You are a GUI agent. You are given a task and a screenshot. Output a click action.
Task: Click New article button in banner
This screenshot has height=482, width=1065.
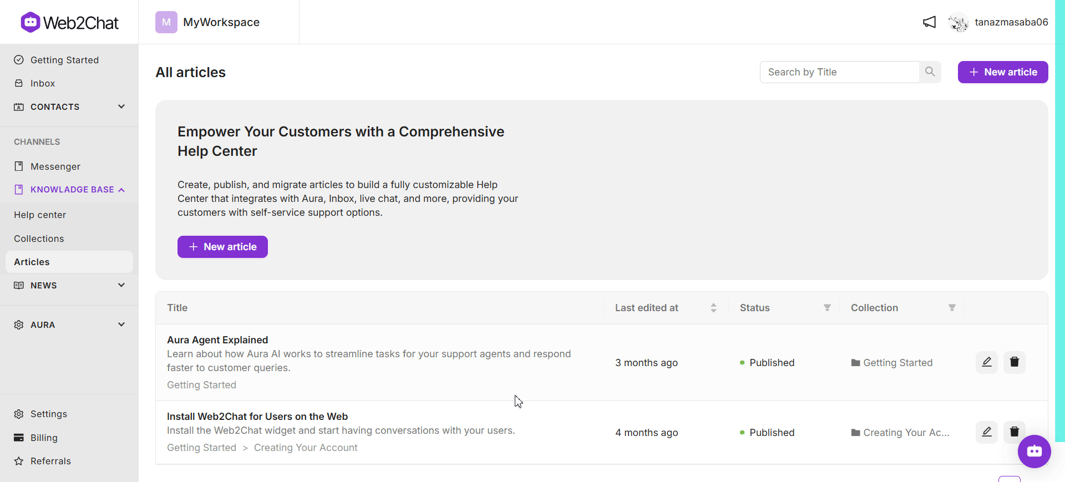pos(222,247)
